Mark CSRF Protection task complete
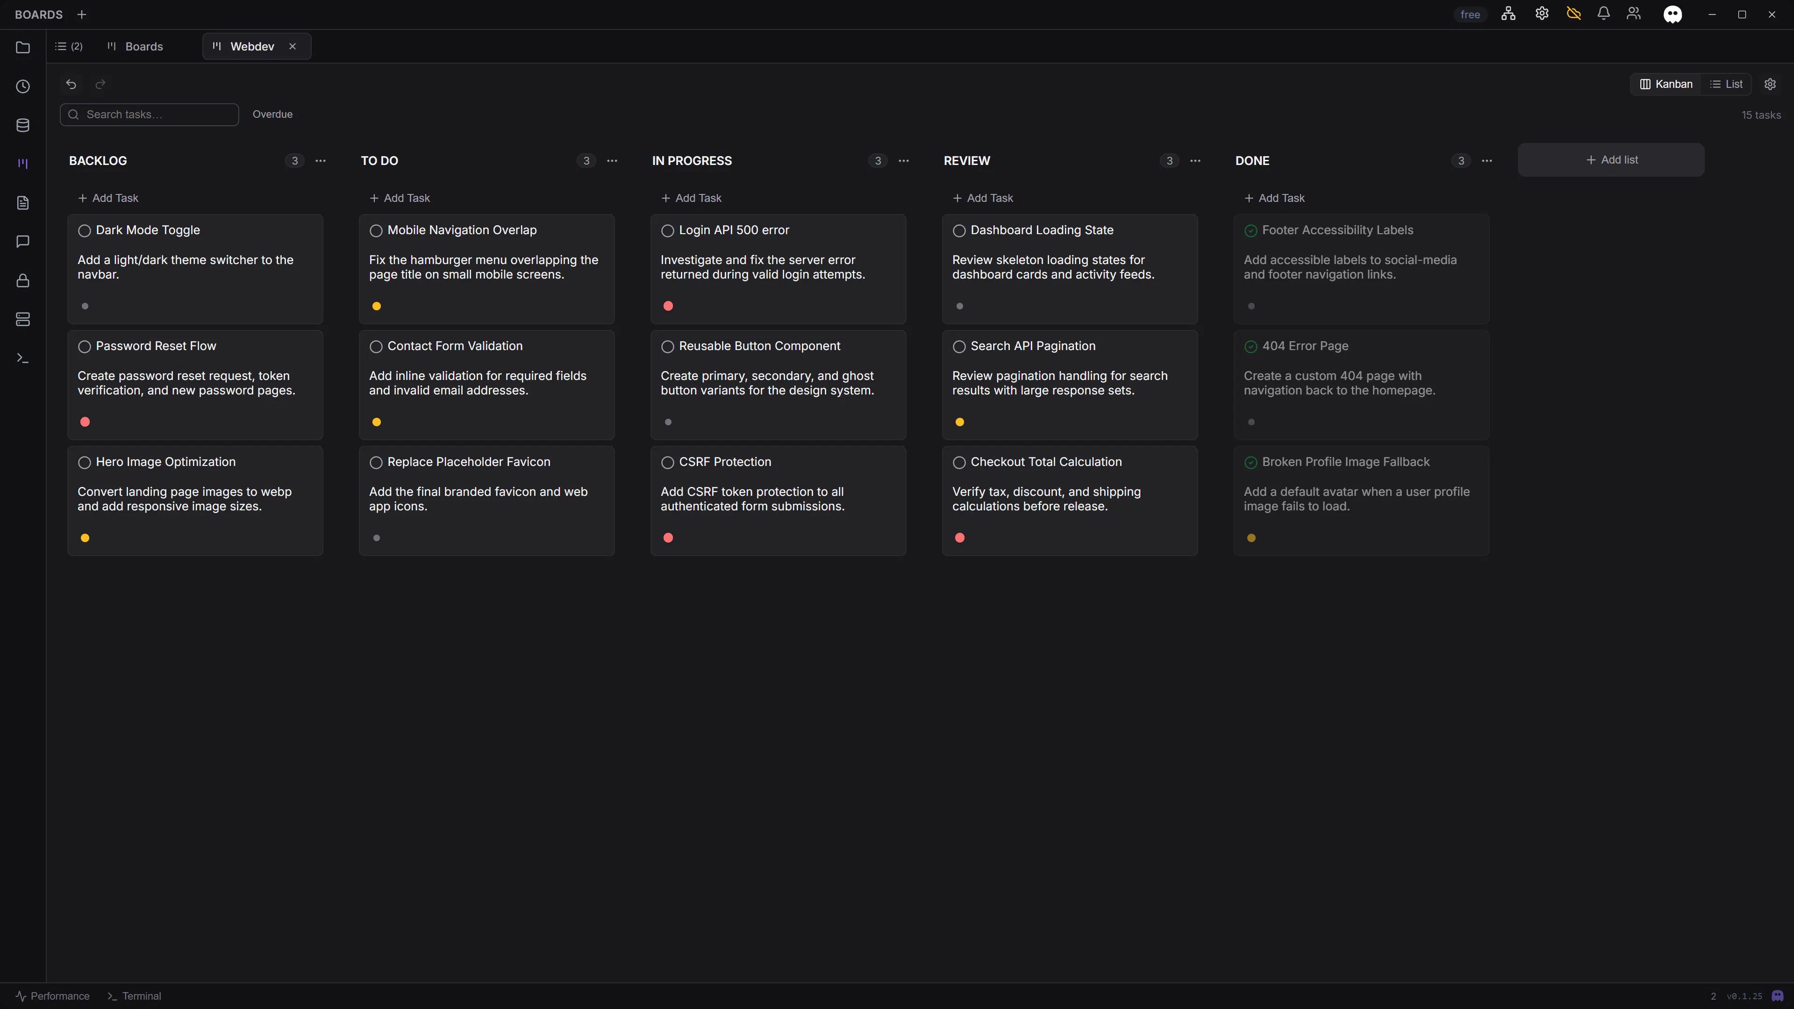Screen dimensions: 1794x1009 (x=668, y=462)
